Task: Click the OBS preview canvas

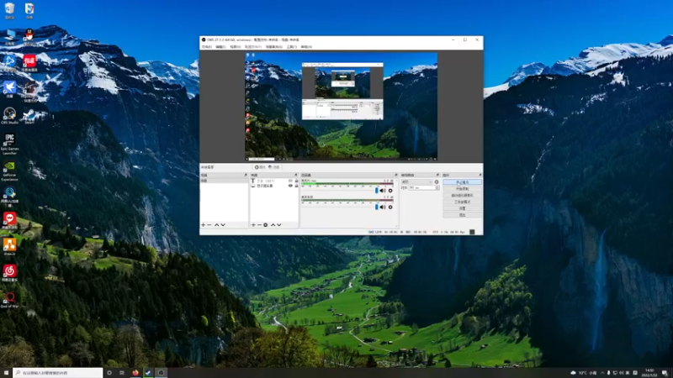Action: point(342,107)
